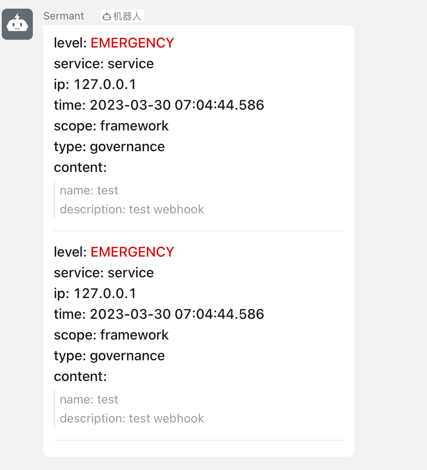The image size is (427, 470).
Task: Click the Sermant sender name
Action: click(x=64, y=16)
